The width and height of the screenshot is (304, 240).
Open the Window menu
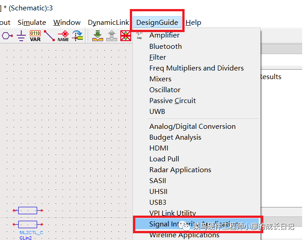tap(67, 23)
